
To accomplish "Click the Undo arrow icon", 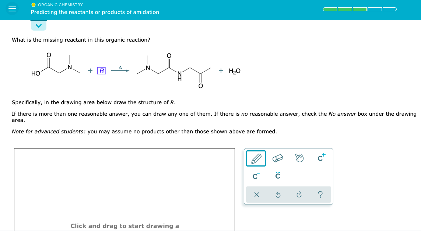I will pyautogui.click(x=278, y=194).
